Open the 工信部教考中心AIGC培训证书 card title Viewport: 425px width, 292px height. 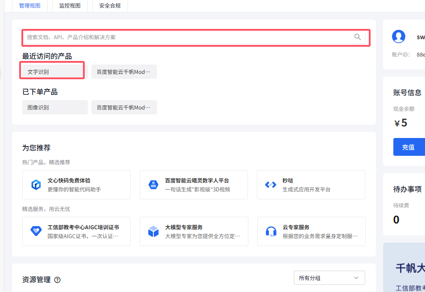tap(83, 227)
